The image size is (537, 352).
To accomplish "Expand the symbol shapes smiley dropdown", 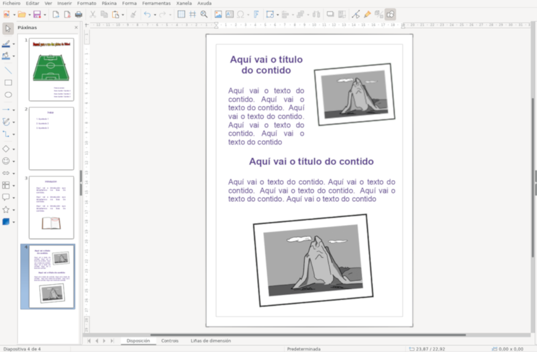I will point(15,161).
